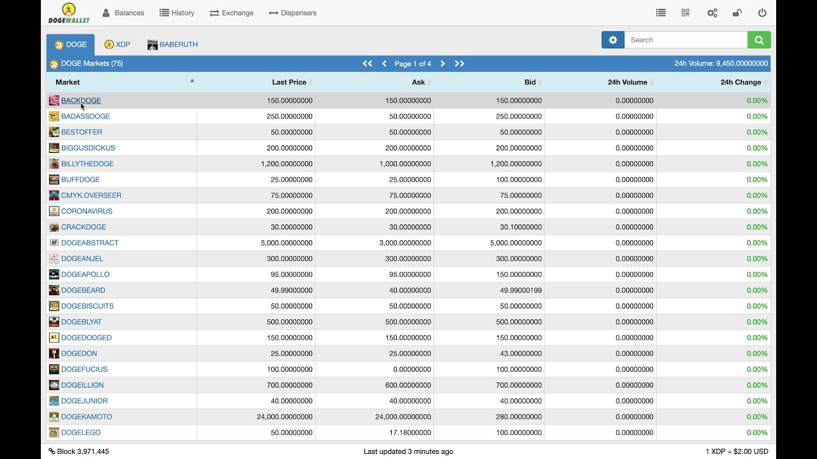Click the power logout icon
This screenshot has width=817, height=459.
coord(762,13)
